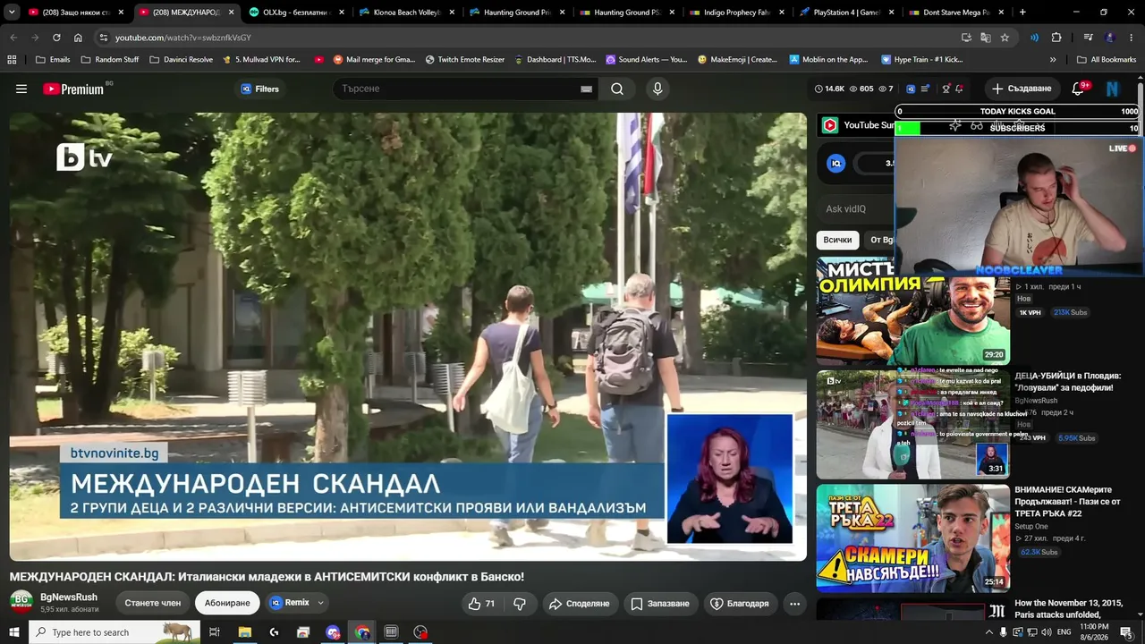Open the Emails bookmark folder
Screen dimensions: 1145x644
pyautogui.click(x=53, y=60)
